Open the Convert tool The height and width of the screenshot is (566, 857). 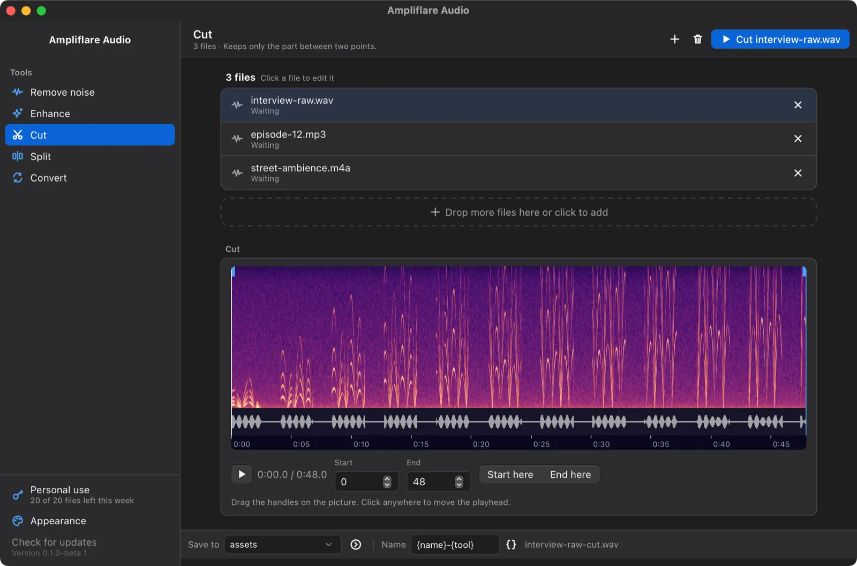pos(90,178)
